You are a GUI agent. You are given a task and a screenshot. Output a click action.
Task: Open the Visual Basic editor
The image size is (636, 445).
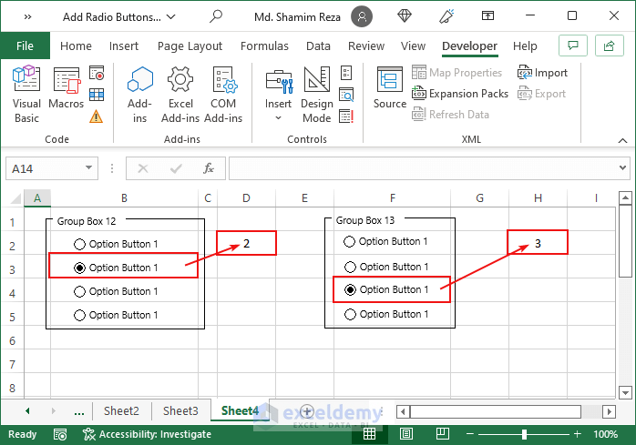[x=26, y=94]
